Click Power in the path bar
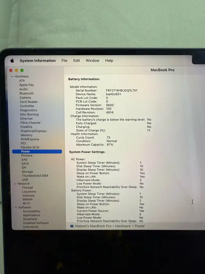The width and height of the screenshot is (205, 274). (140, 226)
